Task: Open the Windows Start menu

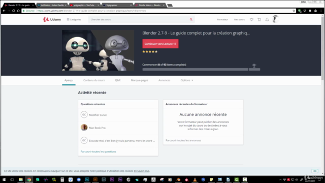Action: tap(4, 179)
